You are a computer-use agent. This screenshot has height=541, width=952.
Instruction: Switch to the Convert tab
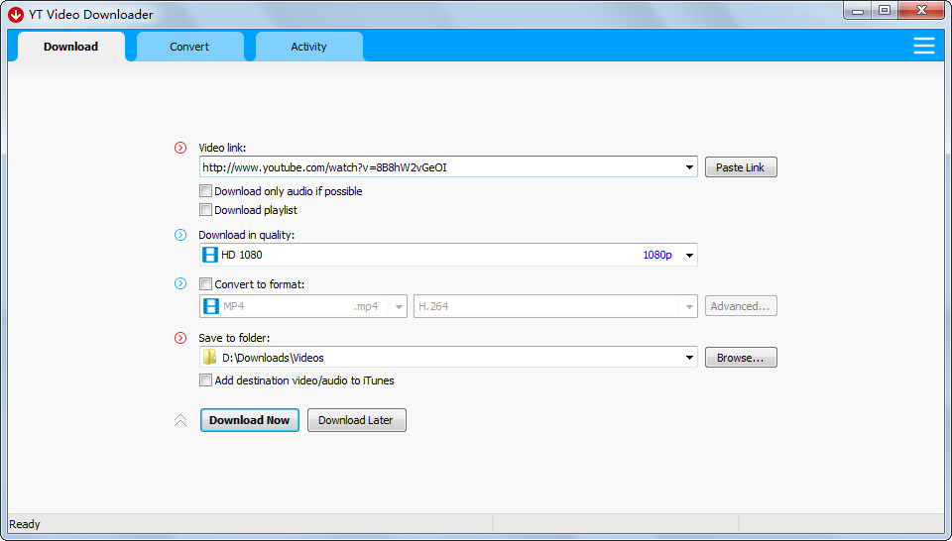point(189,47)
